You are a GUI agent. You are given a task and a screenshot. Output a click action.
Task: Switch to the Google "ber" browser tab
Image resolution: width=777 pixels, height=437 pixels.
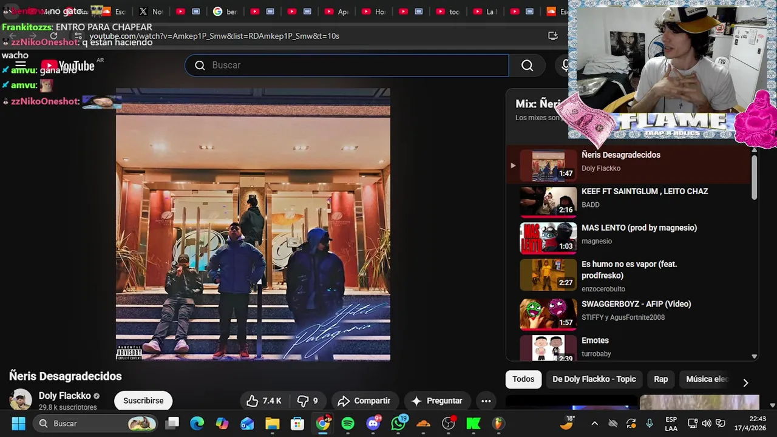[225, 12]
